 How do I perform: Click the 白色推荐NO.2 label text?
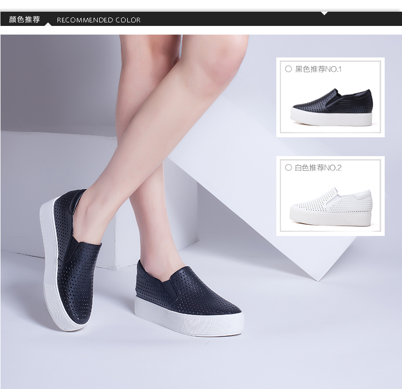point(318,167)
